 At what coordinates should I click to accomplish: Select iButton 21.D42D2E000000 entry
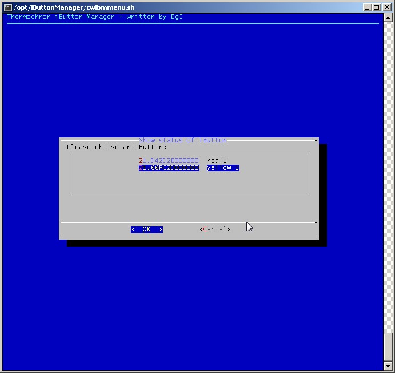(169, 161)
